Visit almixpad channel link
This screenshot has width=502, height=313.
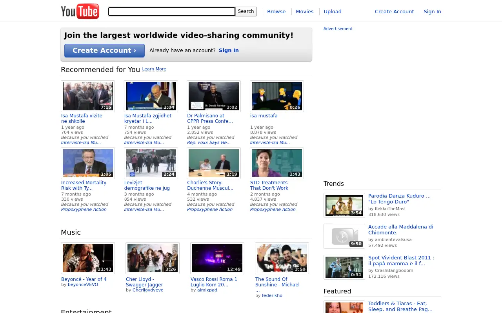coord(207,290)
